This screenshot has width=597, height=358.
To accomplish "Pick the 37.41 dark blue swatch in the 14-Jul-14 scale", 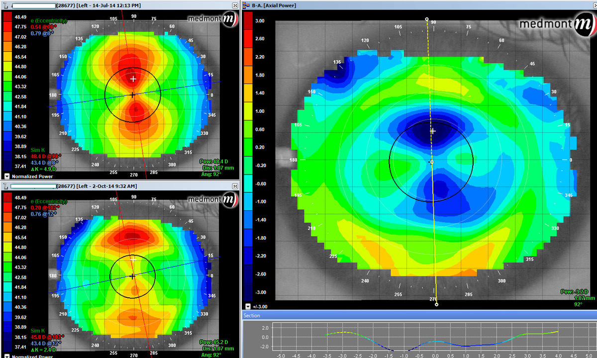I will (8, 166).
